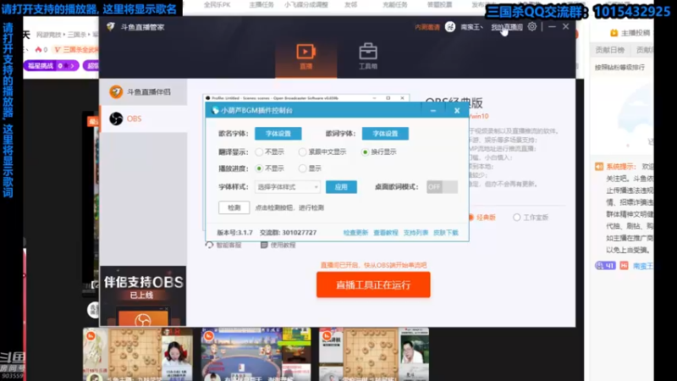Click the 小葫芦BGM plugin logo icon
Image resolution: width=677 pixels, height=381 pixels.
pos(215,111)
